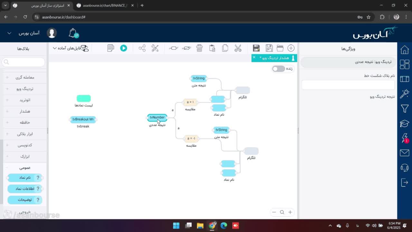Viewport: 412px width, 232px height.
Task: Copy blocks with the copy icon
Action: click(225, 48)
